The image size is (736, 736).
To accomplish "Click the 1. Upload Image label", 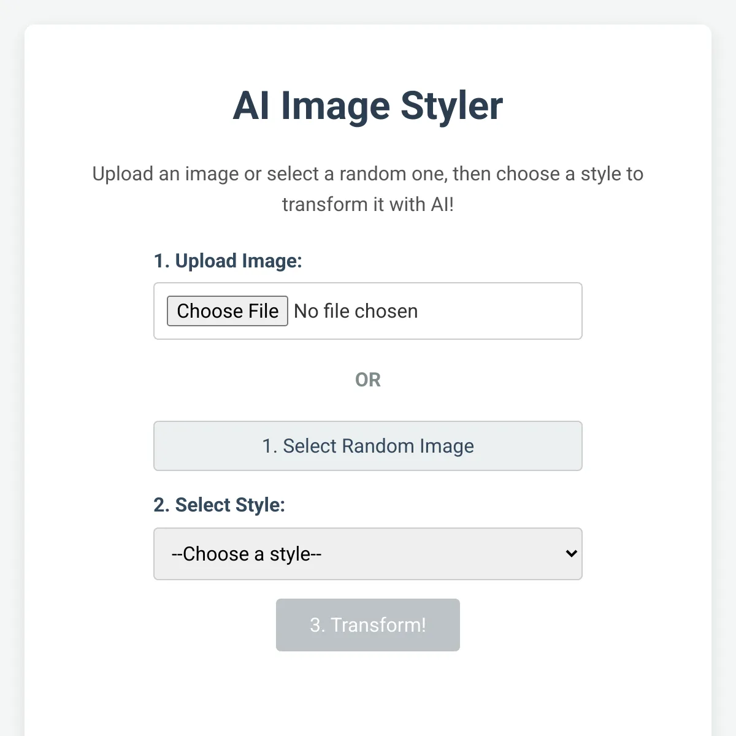I will tap(228, 261).
